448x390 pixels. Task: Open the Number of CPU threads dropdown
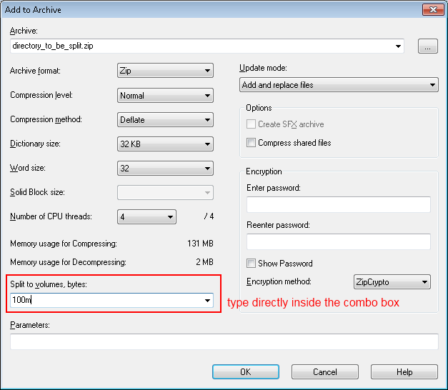(146, 217)
